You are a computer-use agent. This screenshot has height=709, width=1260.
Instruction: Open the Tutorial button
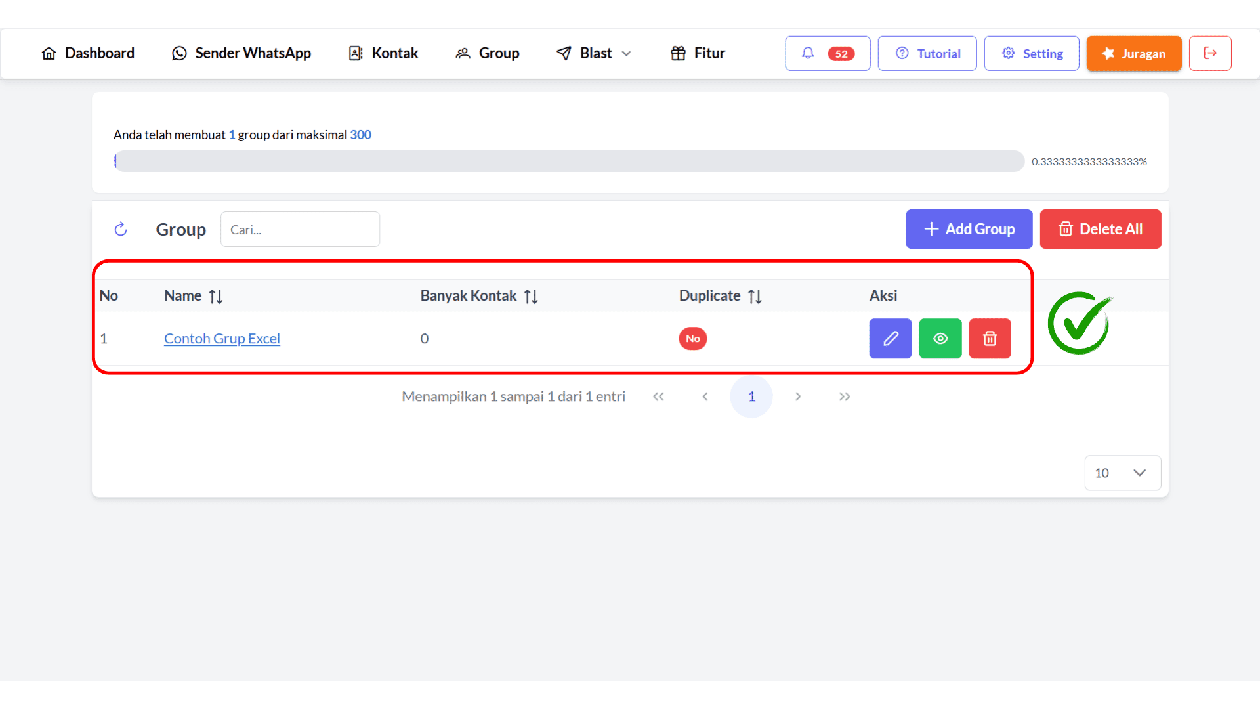927,53
